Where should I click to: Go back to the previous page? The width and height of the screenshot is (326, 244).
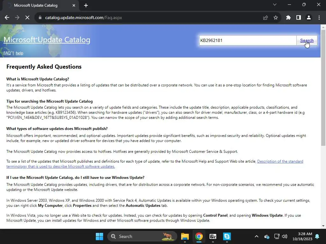[x=7, y=18]
